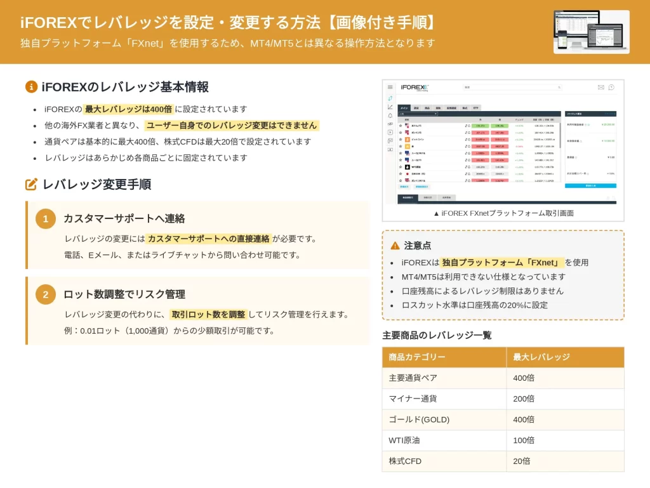Click the heading レバレッジ変更手順
The image size is (650, 488).
tap(96, 184)
